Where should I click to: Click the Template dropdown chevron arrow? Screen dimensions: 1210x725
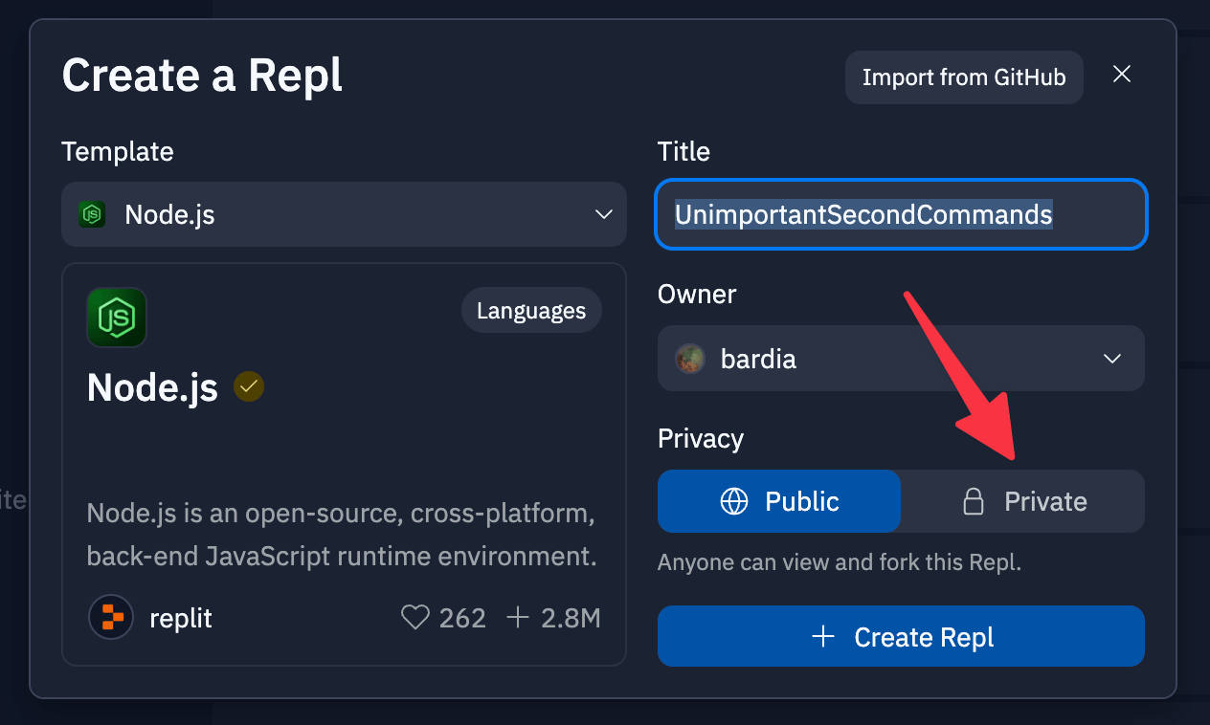pyautogui.click(x=604, y=214)
